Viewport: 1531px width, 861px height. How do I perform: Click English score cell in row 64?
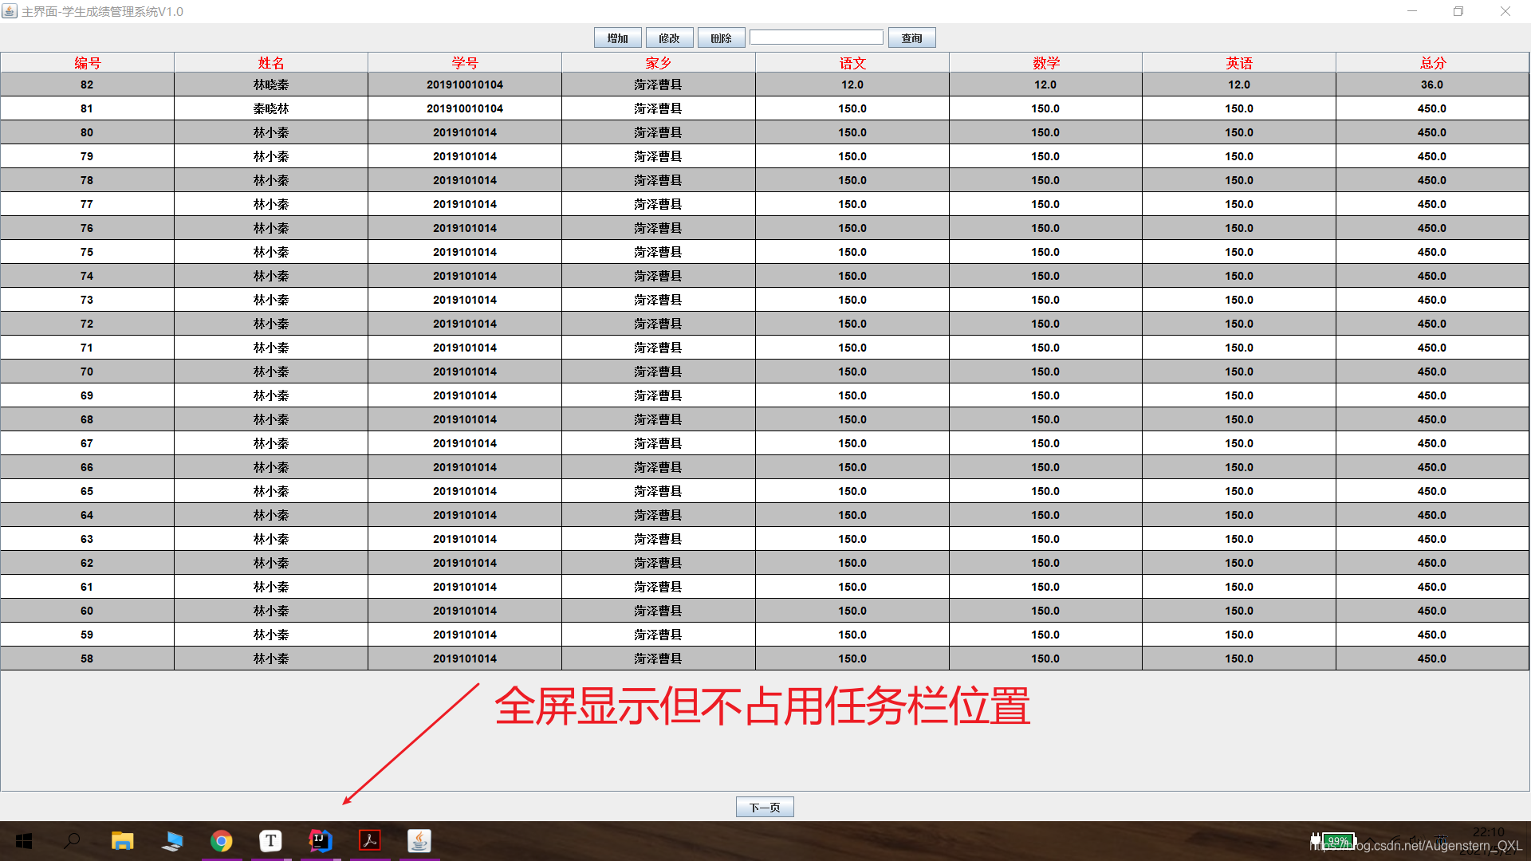[1239, 515]
